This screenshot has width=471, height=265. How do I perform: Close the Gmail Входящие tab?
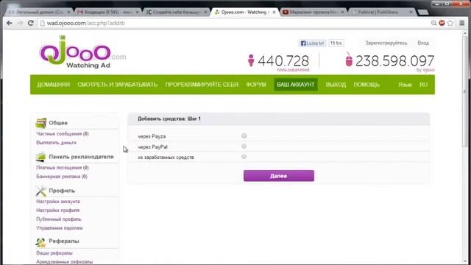click(x=137, y=13)
